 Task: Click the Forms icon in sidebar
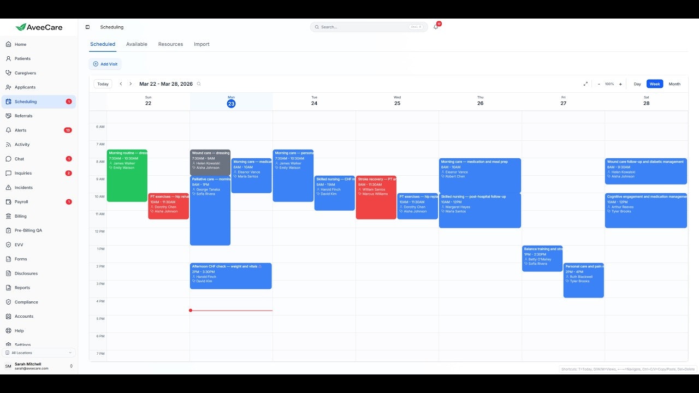(8, 259)
